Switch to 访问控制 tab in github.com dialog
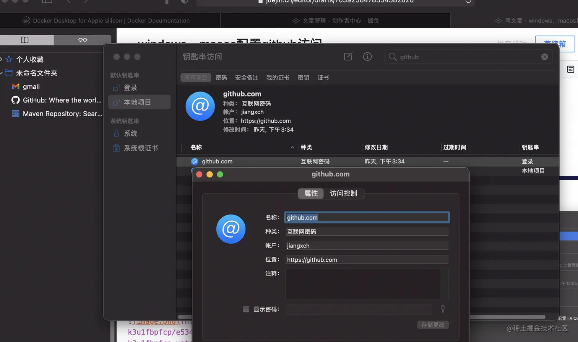The height and width of the screenshot is (342, 578). point(343,194)
